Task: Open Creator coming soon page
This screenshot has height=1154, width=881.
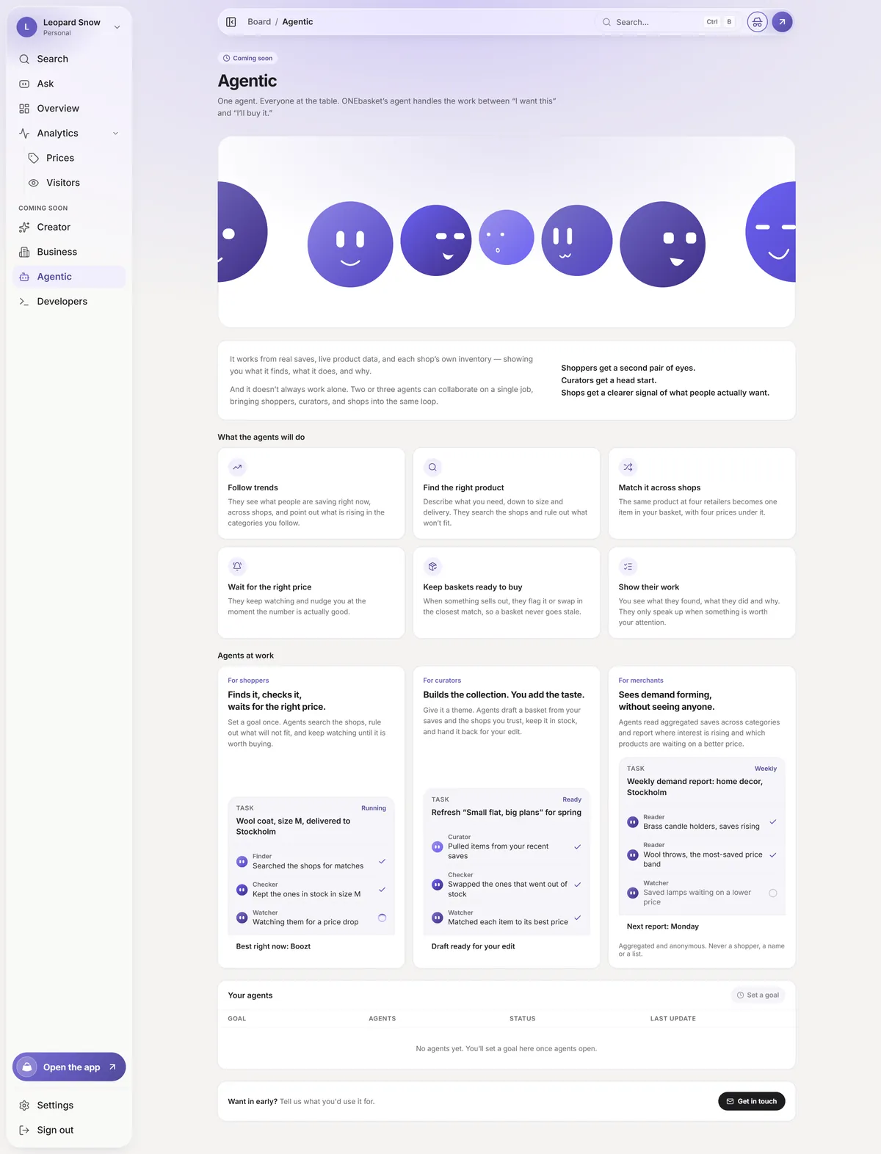Action: point(69,228)
